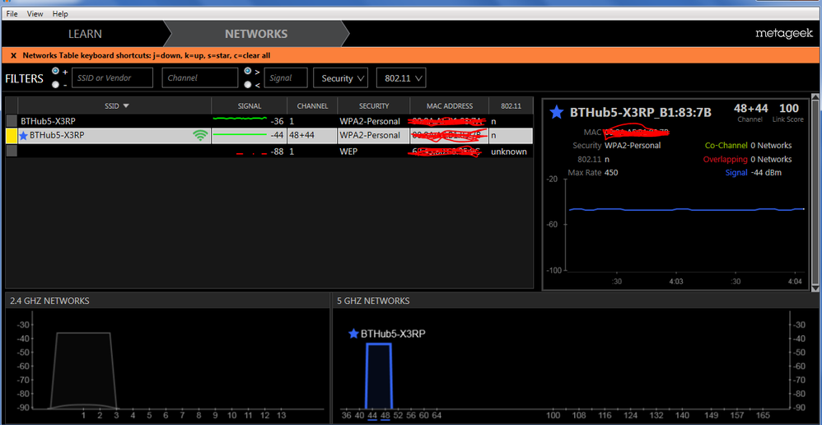Select the plus include filter radio button
The width and height of the screenshot is (822, 425).
point(55,71)
